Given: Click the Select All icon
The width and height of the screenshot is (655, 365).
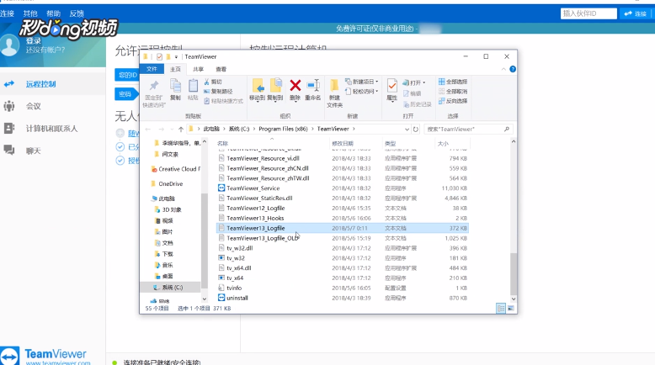Looking at the screenshot, I should click(x=441, y=82).
